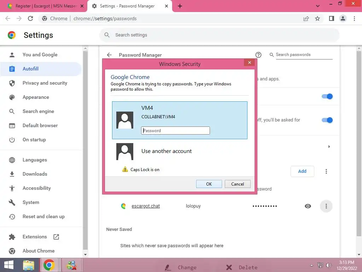
Task: Toggle the 'you'll be asked for' switch
Action: tap(327, 120)
